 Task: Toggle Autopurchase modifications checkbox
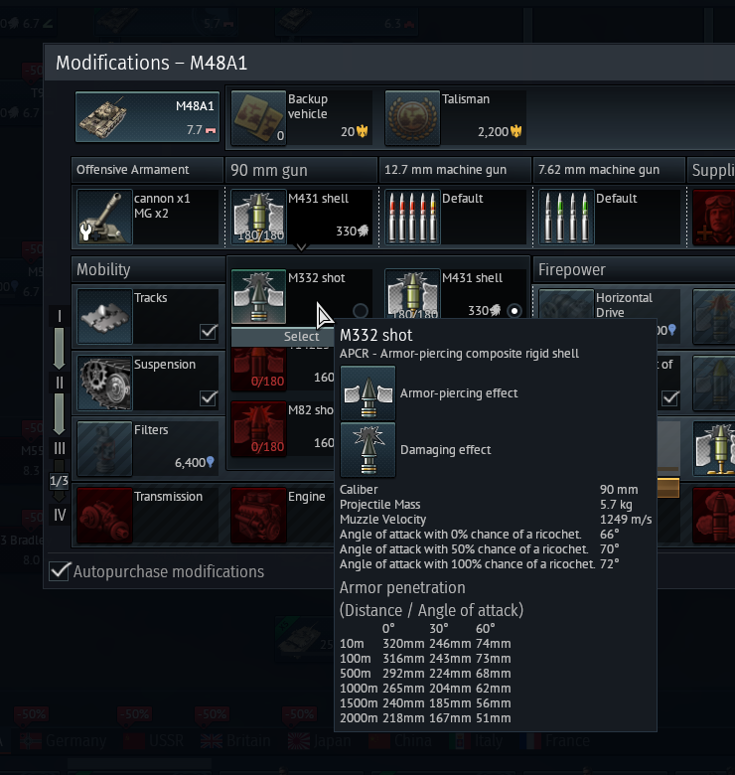pyautogui.click(x=60, y=571)
